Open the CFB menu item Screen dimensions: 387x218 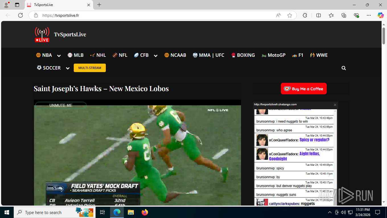click(141, 55)
